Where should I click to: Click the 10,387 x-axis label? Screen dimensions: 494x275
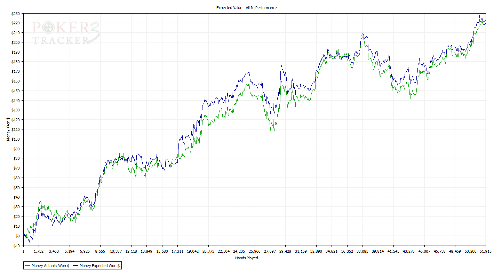click(x=116, y=251)
